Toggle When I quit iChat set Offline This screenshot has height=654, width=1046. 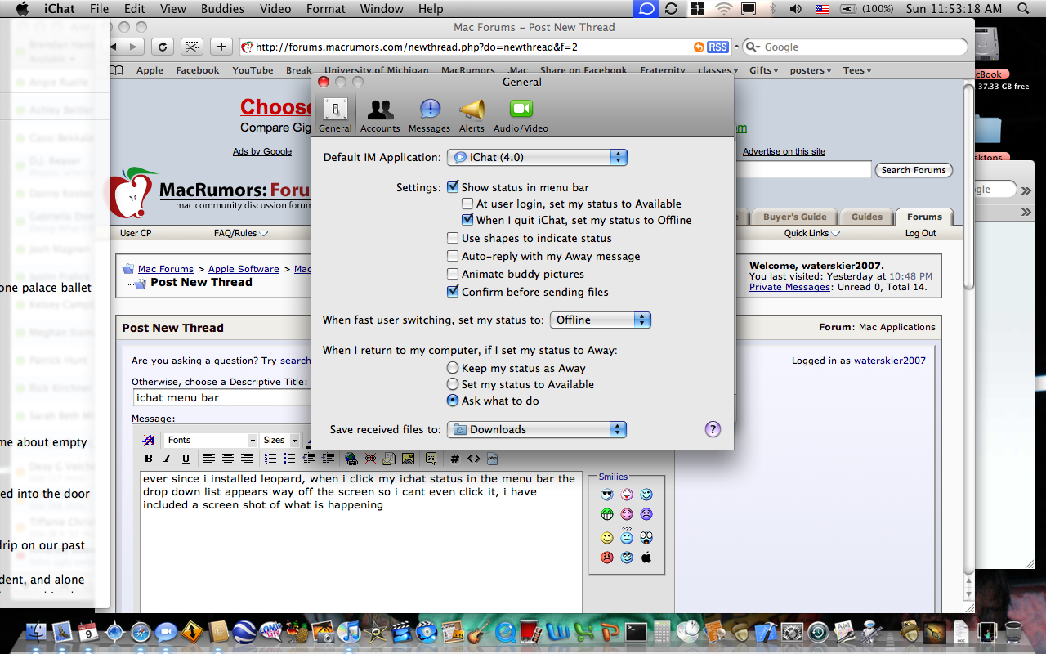pyautogui.click(x=467, y=220)
